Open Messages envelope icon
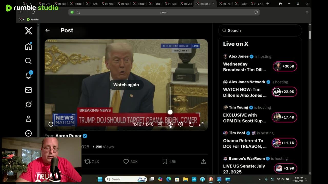The width and height of the screenshot is (328, 184). tap(28, 90)
